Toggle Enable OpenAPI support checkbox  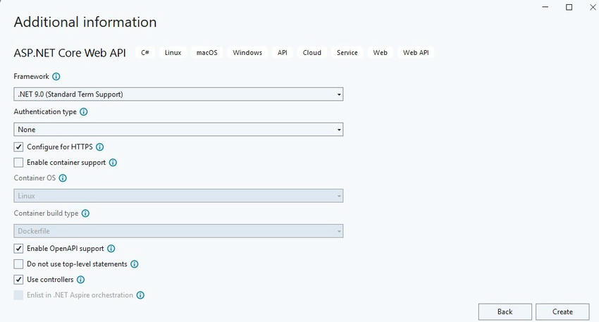click(18, 249)
